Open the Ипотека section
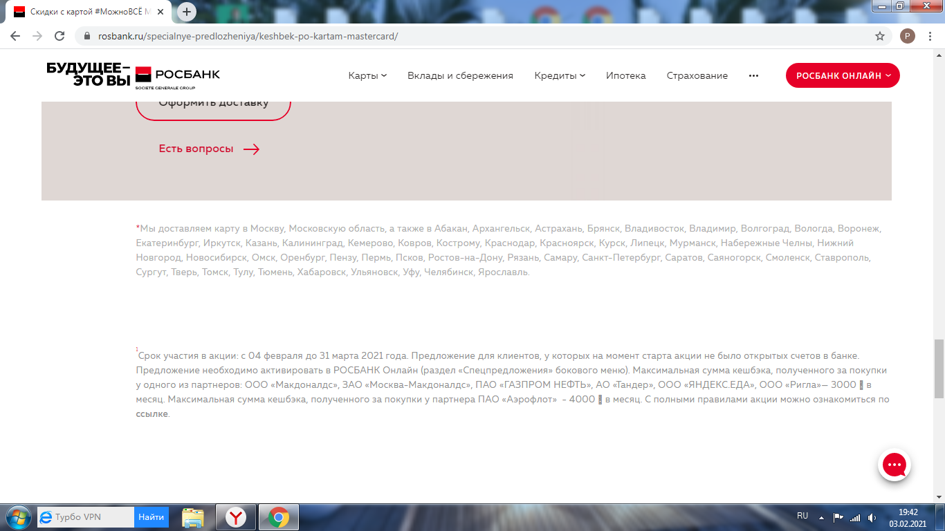The image size is (945, 531). [x=626, y=75]
